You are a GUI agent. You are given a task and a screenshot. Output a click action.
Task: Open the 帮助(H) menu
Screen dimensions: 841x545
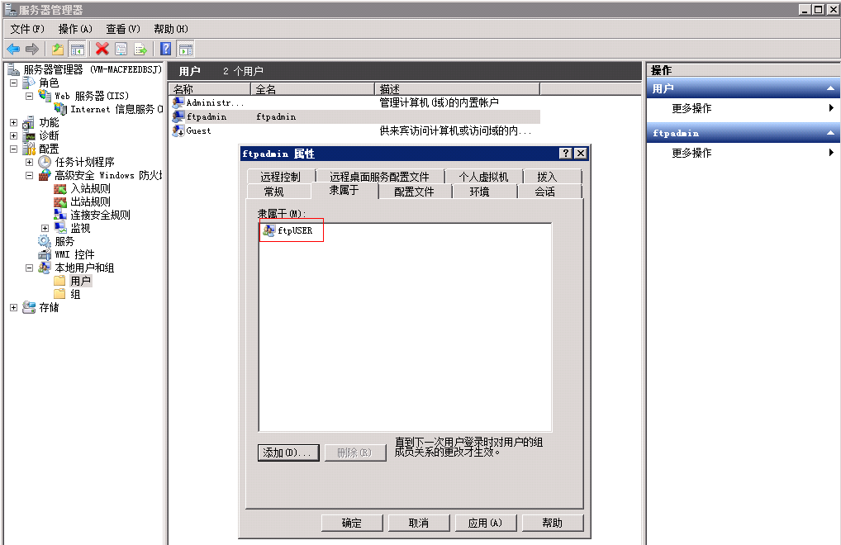pos(170,29)
